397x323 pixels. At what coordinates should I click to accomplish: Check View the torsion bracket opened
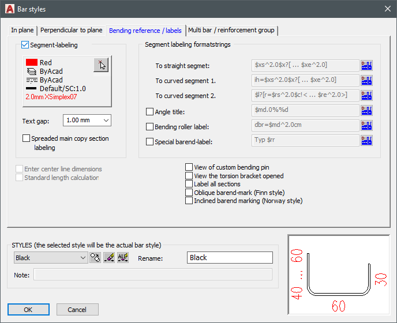click(x=189, y=176)
